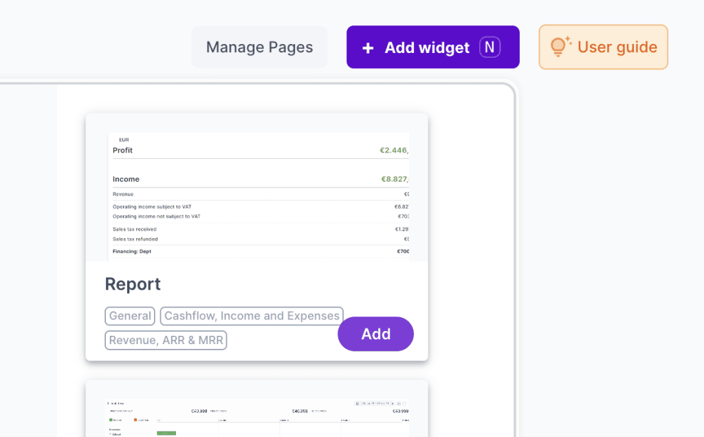This screenshot has height=437, width=704.
Task: Click the green legend swatch in timeline preview
Action: click(x=111, y=419)
